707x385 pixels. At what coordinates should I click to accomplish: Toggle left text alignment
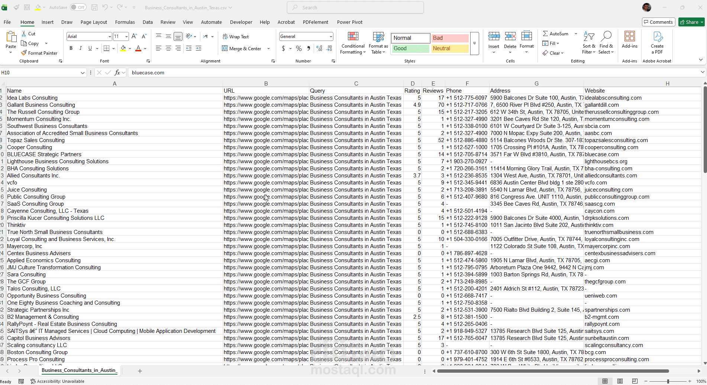(x=159, y=48)
